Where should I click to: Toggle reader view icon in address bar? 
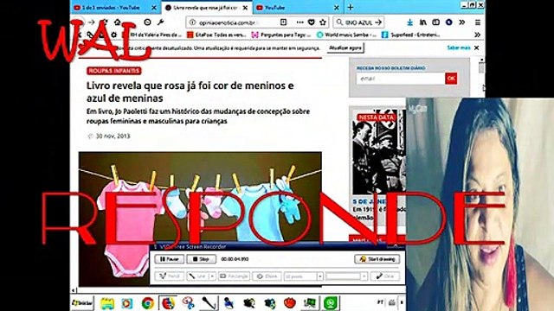(283, 22)
